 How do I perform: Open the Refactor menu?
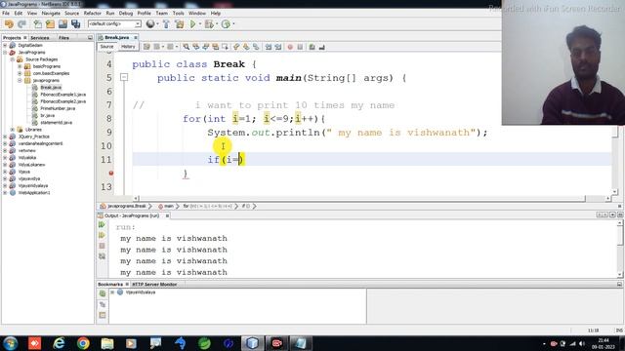(x=93, y=13)
